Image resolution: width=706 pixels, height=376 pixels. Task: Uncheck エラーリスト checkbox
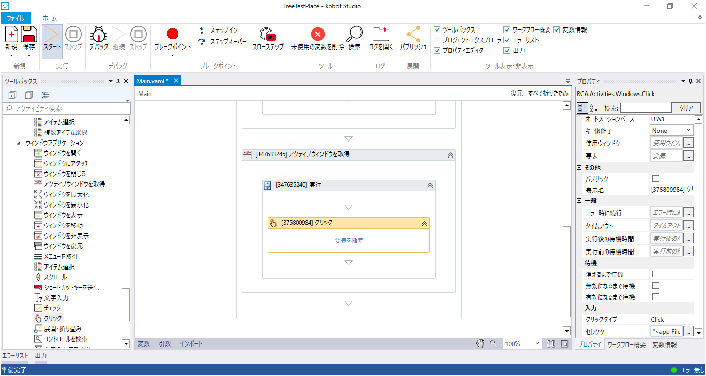[507, 40]
